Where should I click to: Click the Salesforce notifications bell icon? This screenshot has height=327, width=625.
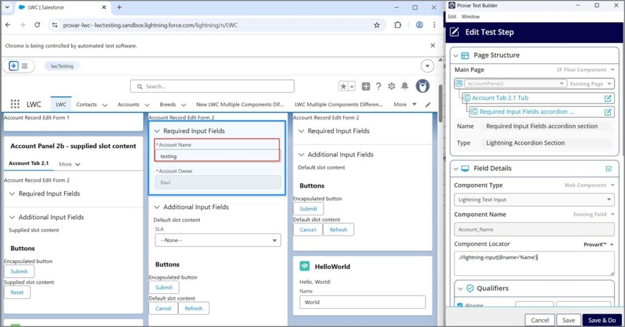coord(404,87)
